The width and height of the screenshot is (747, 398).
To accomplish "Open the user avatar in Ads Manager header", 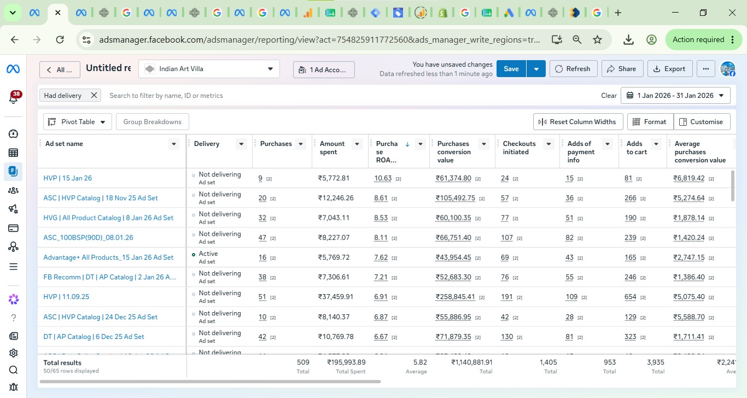I will (728, 69).
